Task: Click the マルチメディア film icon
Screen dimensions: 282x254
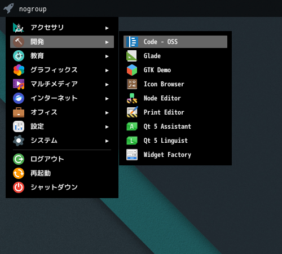Action: (19, 84)
